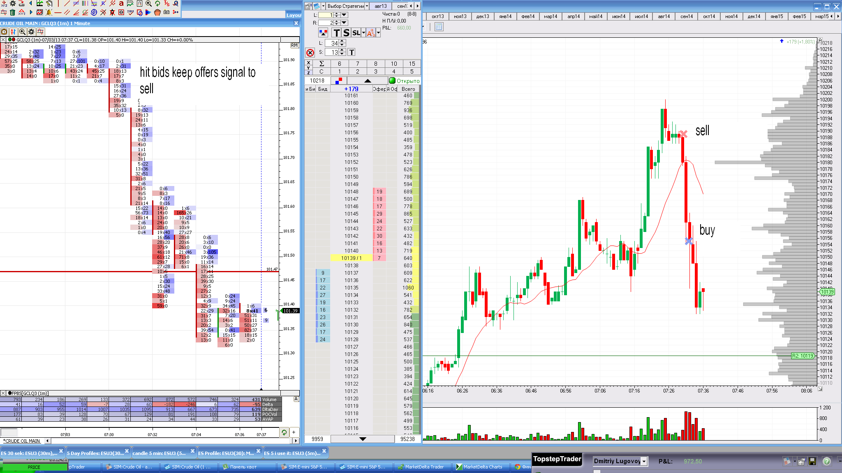Screen dimensions: 842x473
Task: Toggle the Y row selector in DOM
Action: point(308,68)
